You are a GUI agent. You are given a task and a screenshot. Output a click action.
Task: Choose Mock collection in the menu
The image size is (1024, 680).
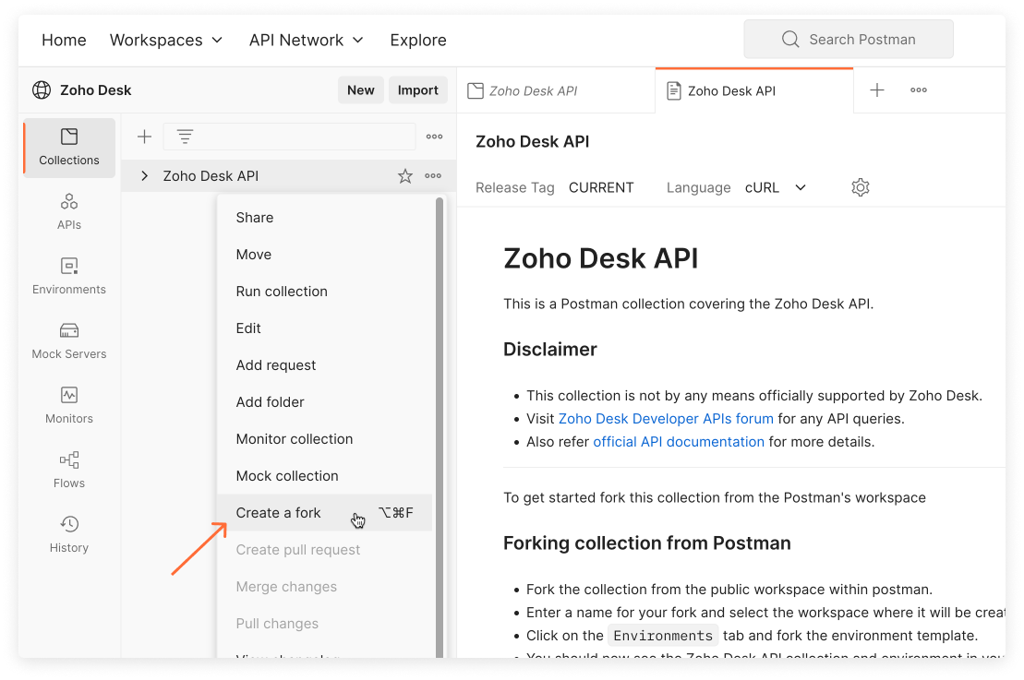click(x=325, y=476)
